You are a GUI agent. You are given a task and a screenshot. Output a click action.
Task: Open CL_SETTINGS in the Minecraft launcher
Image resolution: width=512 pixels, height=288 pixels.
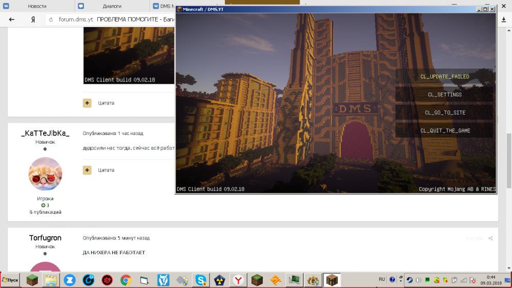[x=444, y=95]
